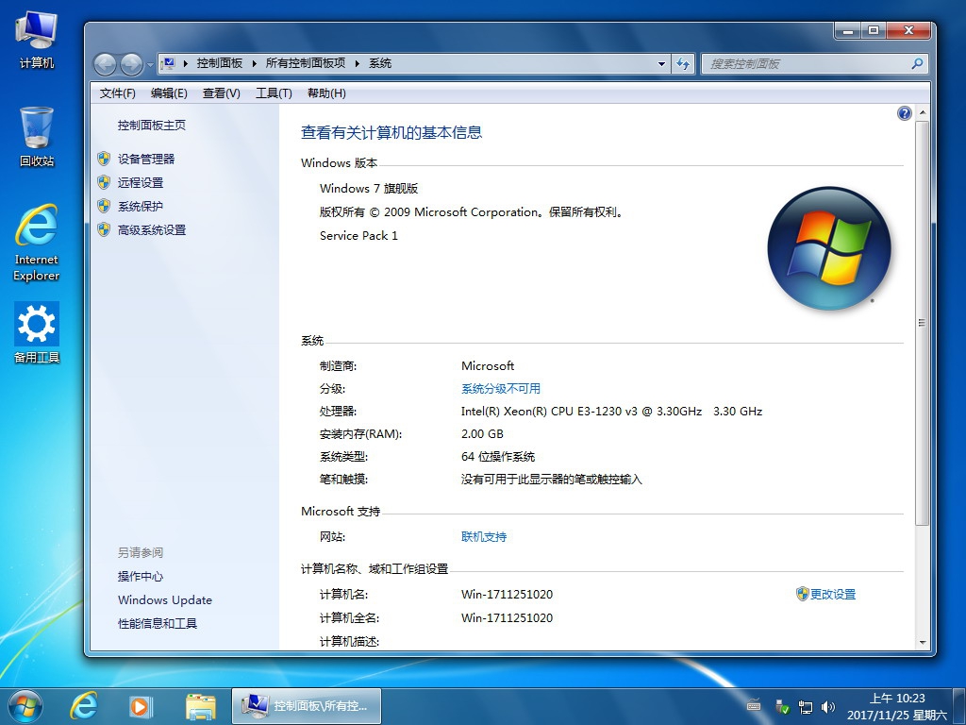The width and height of the screenshot is (966, 725).
Task: Open the address bar history dropdown arrow
Action: (661, 63)
